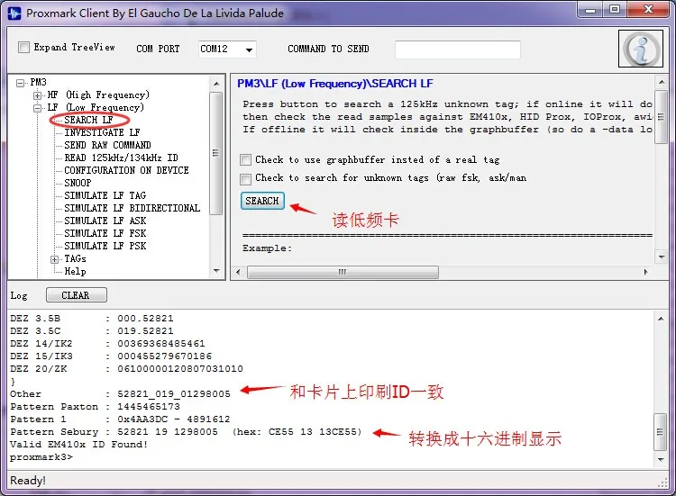This screenshot has width=676, height=496.
Task: Click log line 'Pattern Paxton : 1445465173'
Action: click(x=96, y=407)
